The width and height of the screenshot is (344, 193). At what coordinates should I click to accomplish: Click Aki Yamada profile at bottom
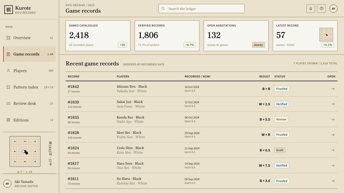(29, 184)
